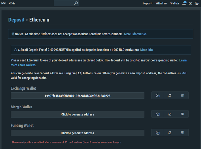201x149 pixels.
Task: Click the Deposit breadcrumb link
Action: coord(16,20)
